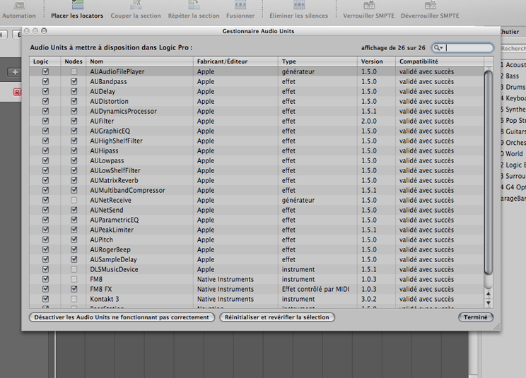Uncheck Logic checkbox for AUDistortion

46,101
